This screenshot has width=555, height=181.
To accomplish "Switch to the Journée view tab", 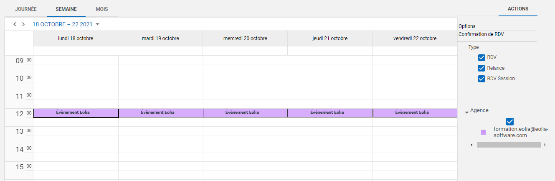I will tap(26, 9).
